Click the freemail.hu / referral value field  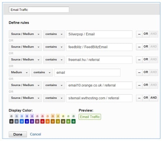[x=99, y=60]
